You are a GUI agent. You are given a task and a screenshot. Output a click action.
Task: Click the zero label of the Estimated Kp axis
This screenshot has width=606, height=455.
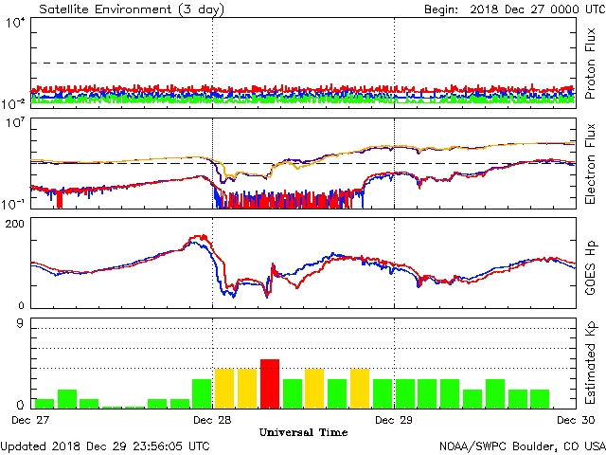(20, 405)
